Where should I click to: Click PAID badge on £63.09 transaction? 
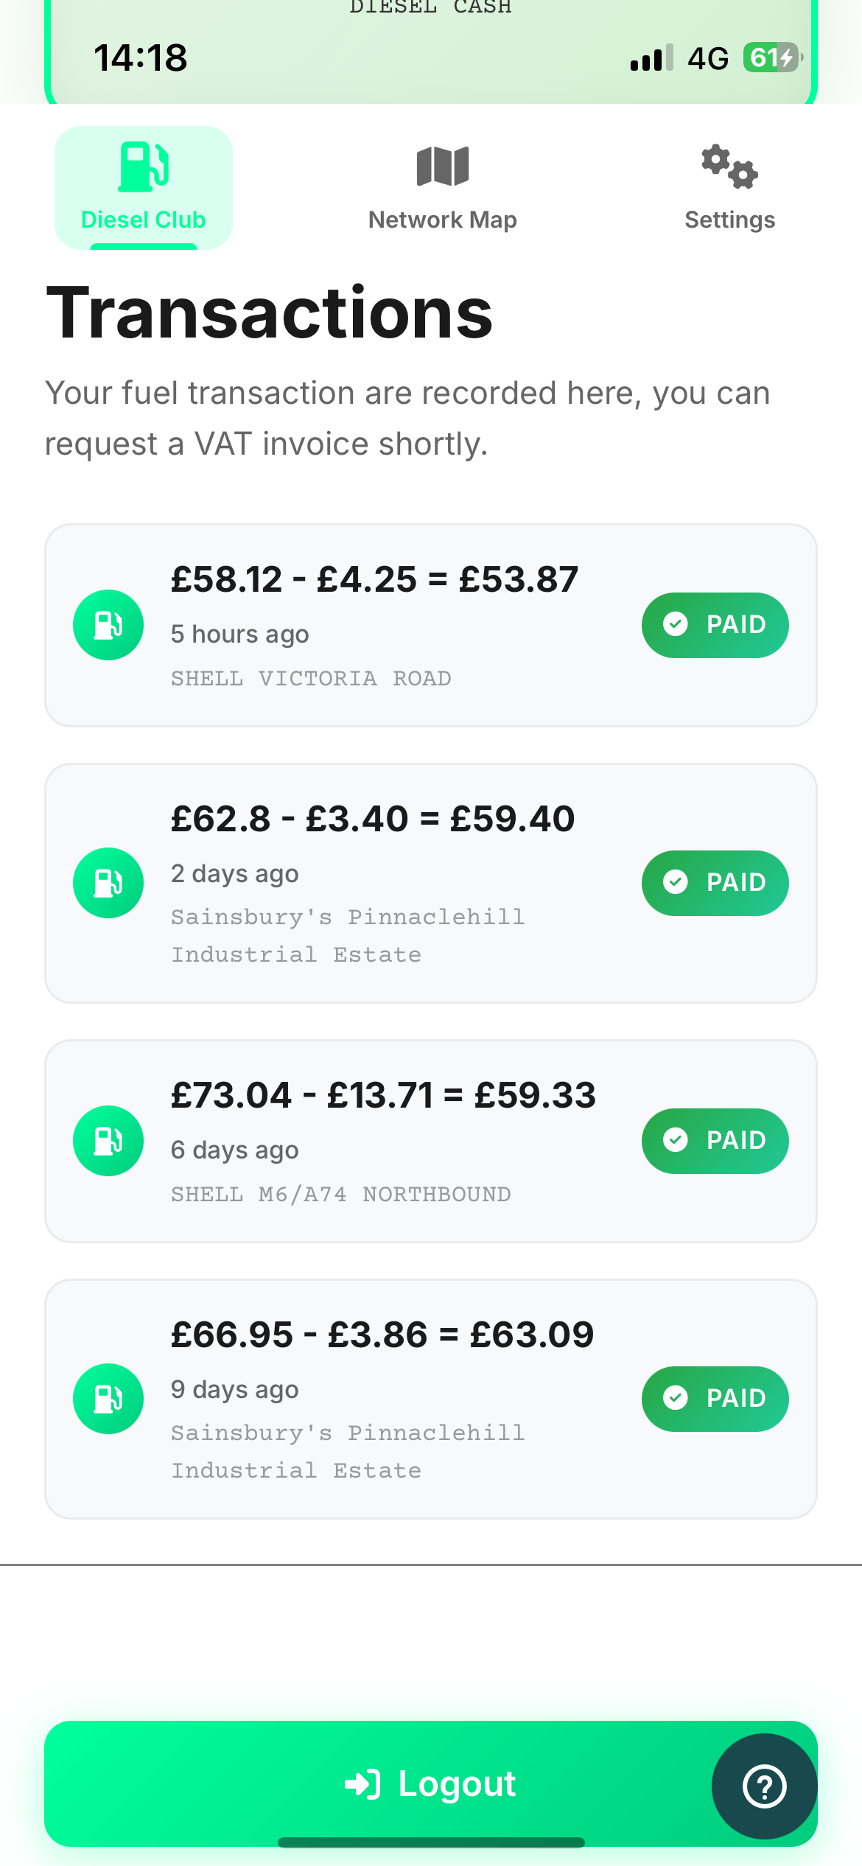click(715, 1399)
